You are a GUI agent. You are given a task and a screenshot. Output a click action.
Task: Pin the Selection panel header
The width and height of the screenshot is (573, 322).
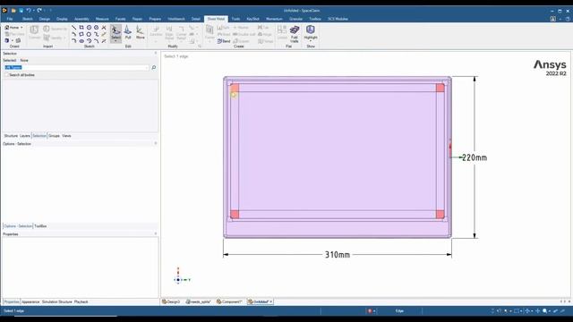[156, 54]
